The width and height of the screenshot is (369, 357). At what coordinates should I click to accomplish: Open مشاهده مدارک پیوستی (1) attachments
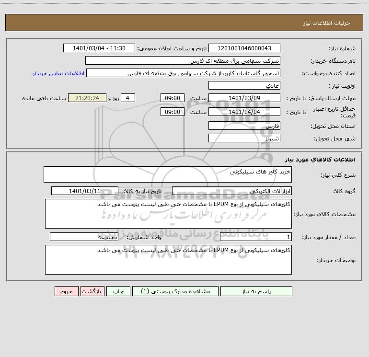coord(175,291)
